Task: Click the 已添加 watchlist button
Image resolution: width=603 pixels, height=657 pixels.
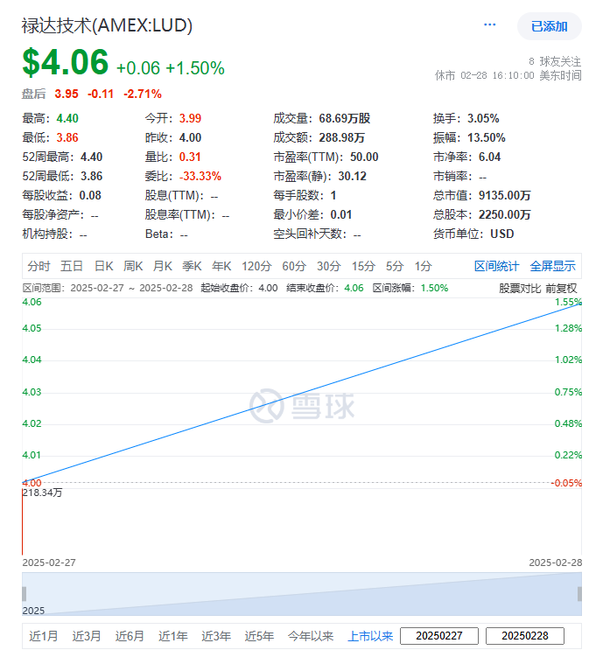Action: tap(549, 26)
